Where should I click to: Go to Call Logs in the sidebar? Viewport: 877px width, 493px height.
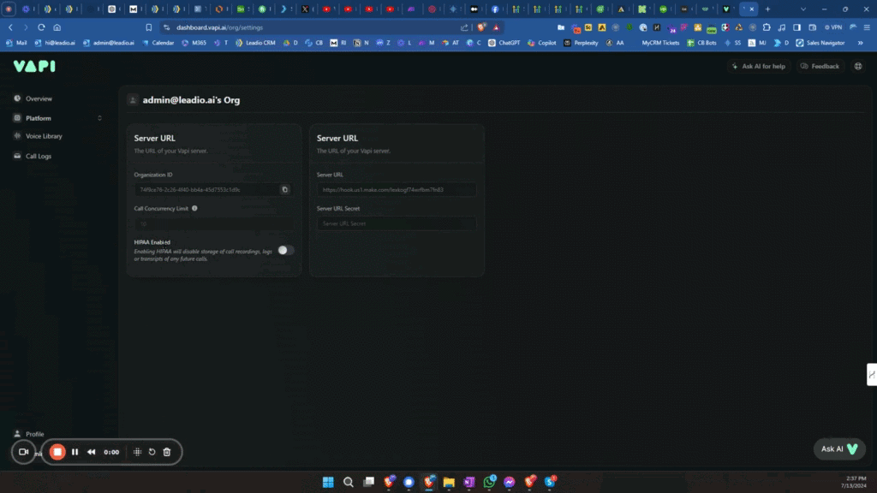click(x=39, y=157)
